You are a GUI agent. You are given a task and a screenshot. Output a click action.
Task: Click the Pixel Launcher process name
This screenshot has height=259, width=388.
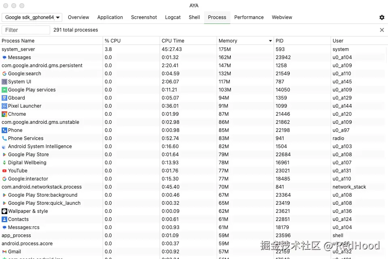point(25,106)
